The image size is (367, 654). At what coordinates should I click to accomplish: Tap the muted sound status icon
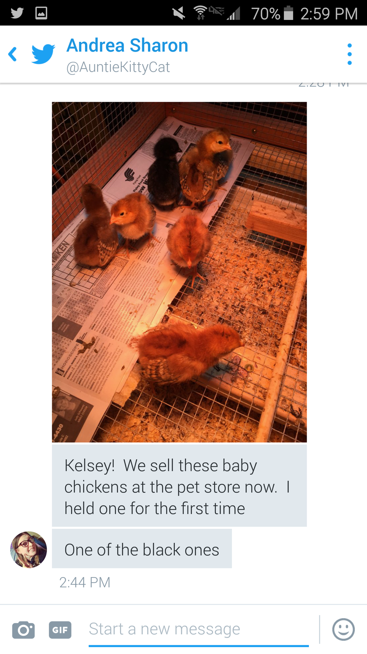click(179, 13)
